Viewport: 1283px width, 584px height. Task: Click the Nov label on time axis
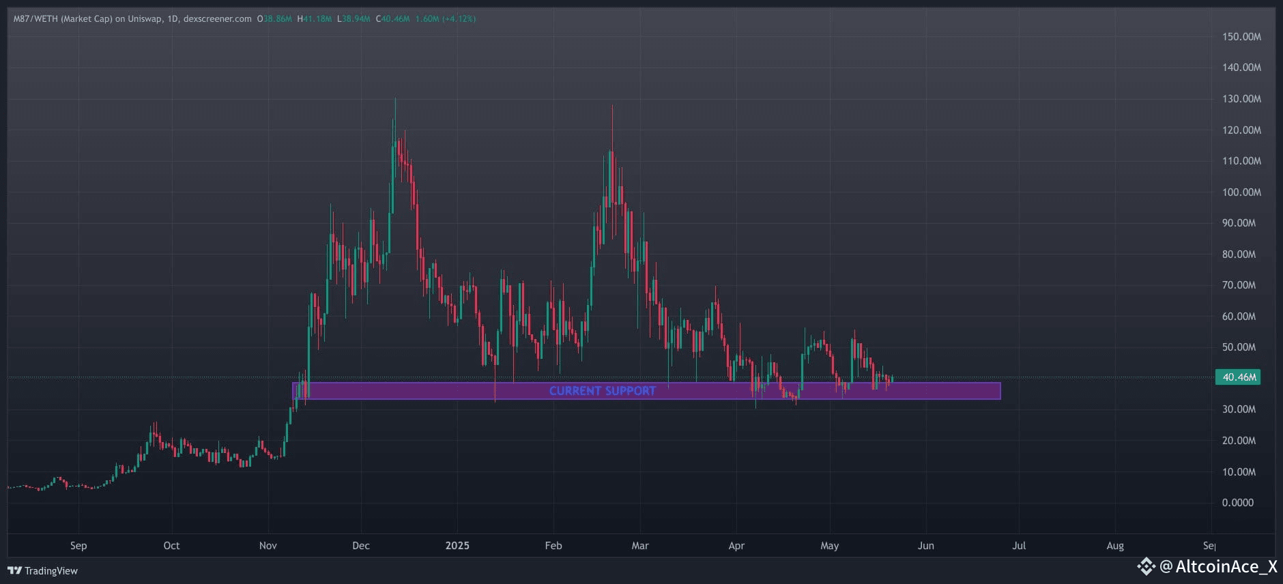pyautogui.click(x=268, y=546)
